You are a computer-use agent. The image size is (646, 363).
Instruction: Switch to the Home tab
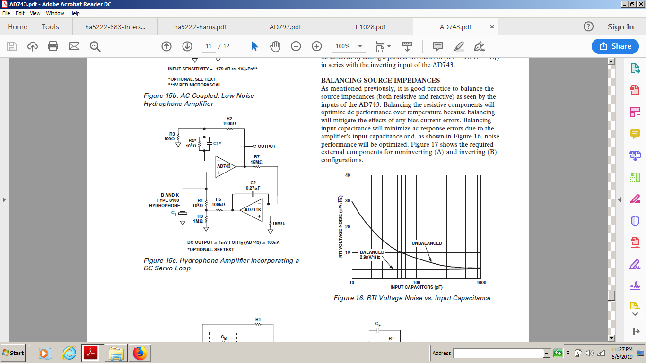point(17,27)
